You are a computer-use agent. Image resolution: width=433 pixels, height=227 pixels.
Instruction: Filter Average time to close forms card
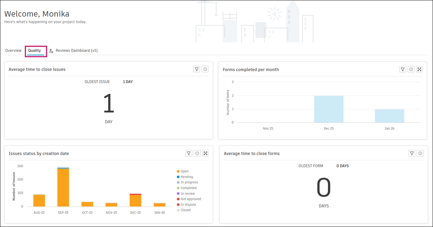point(412,153)
